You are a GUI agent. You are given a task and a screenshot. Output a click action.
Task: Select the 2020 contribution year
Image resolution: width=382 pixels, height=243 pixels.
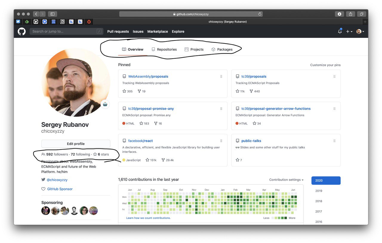point(326,180)
